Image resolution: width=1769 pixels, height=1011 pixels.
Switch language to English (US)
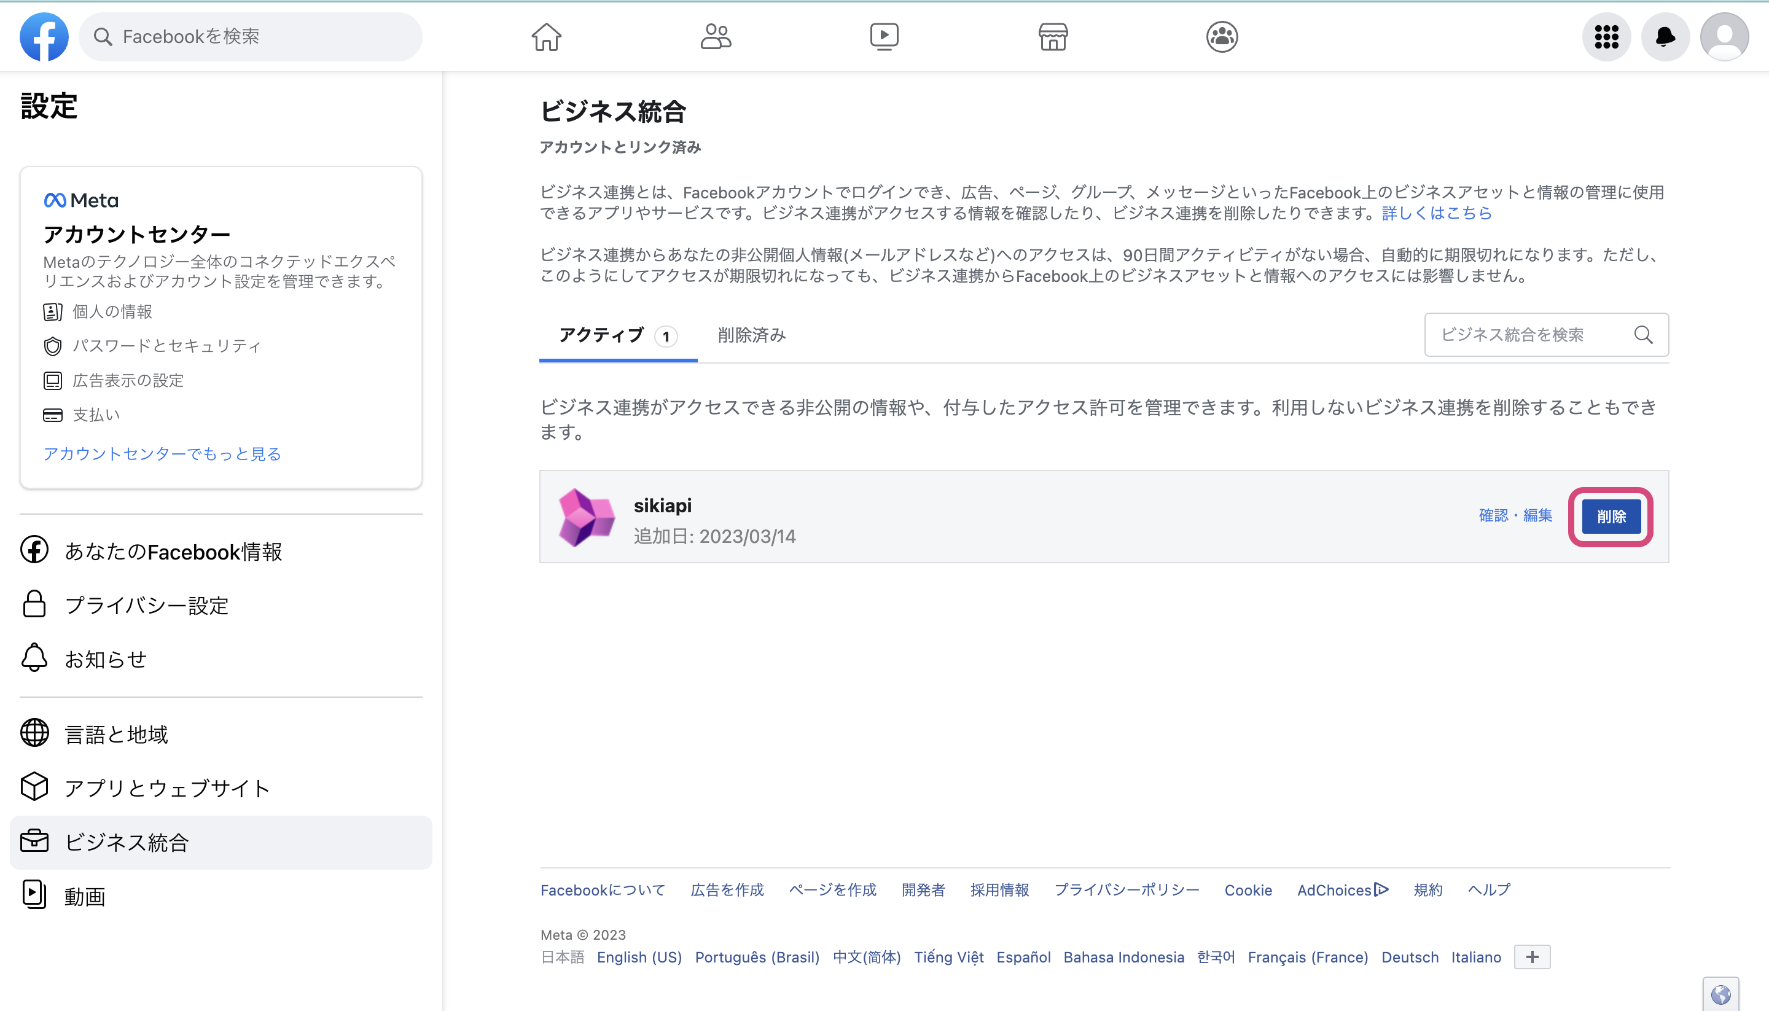pos(639,957)
